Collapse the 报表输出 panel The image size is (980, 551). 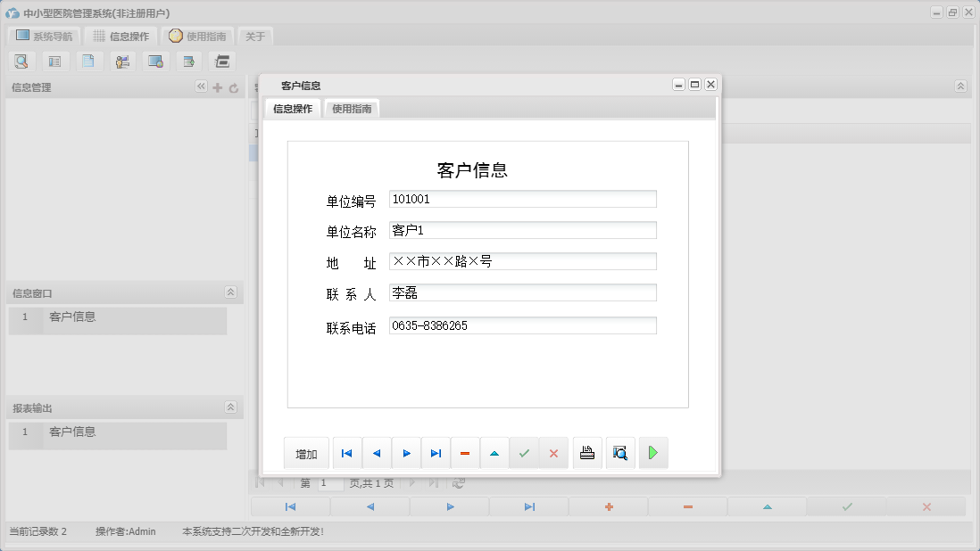pos(230,407)
